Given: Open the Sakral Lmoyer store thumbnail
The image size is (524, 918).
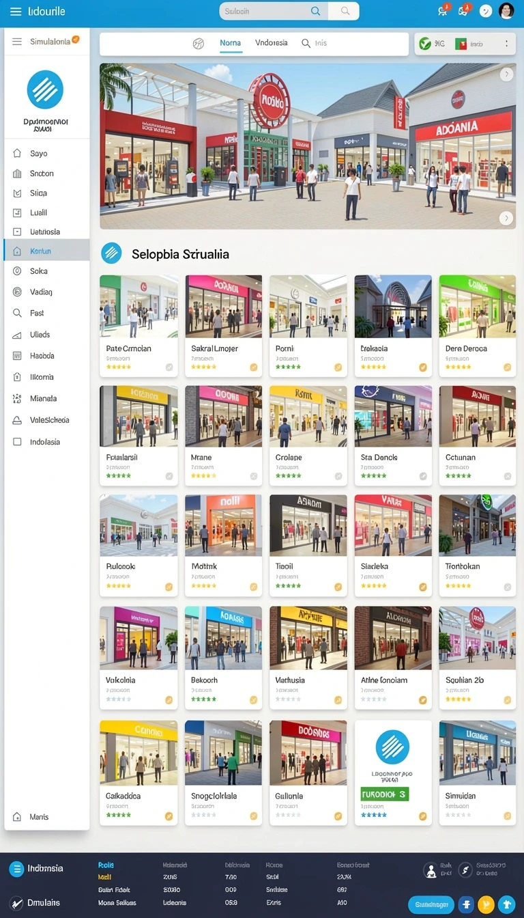Looking at the screenshot, I should (x=223, y=306).
